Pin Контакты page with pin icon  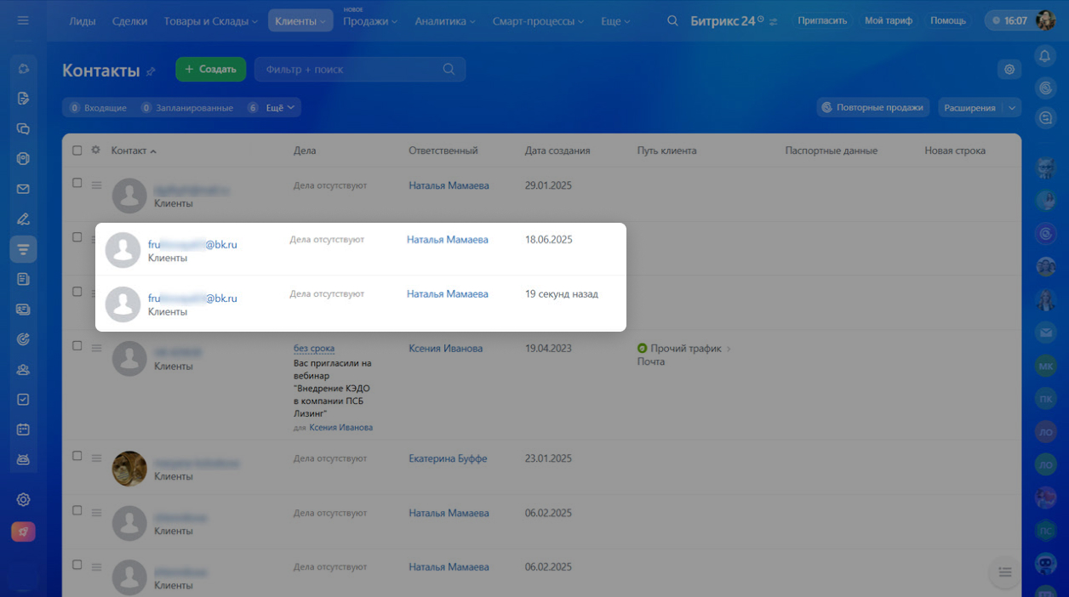tap(151, 71)
